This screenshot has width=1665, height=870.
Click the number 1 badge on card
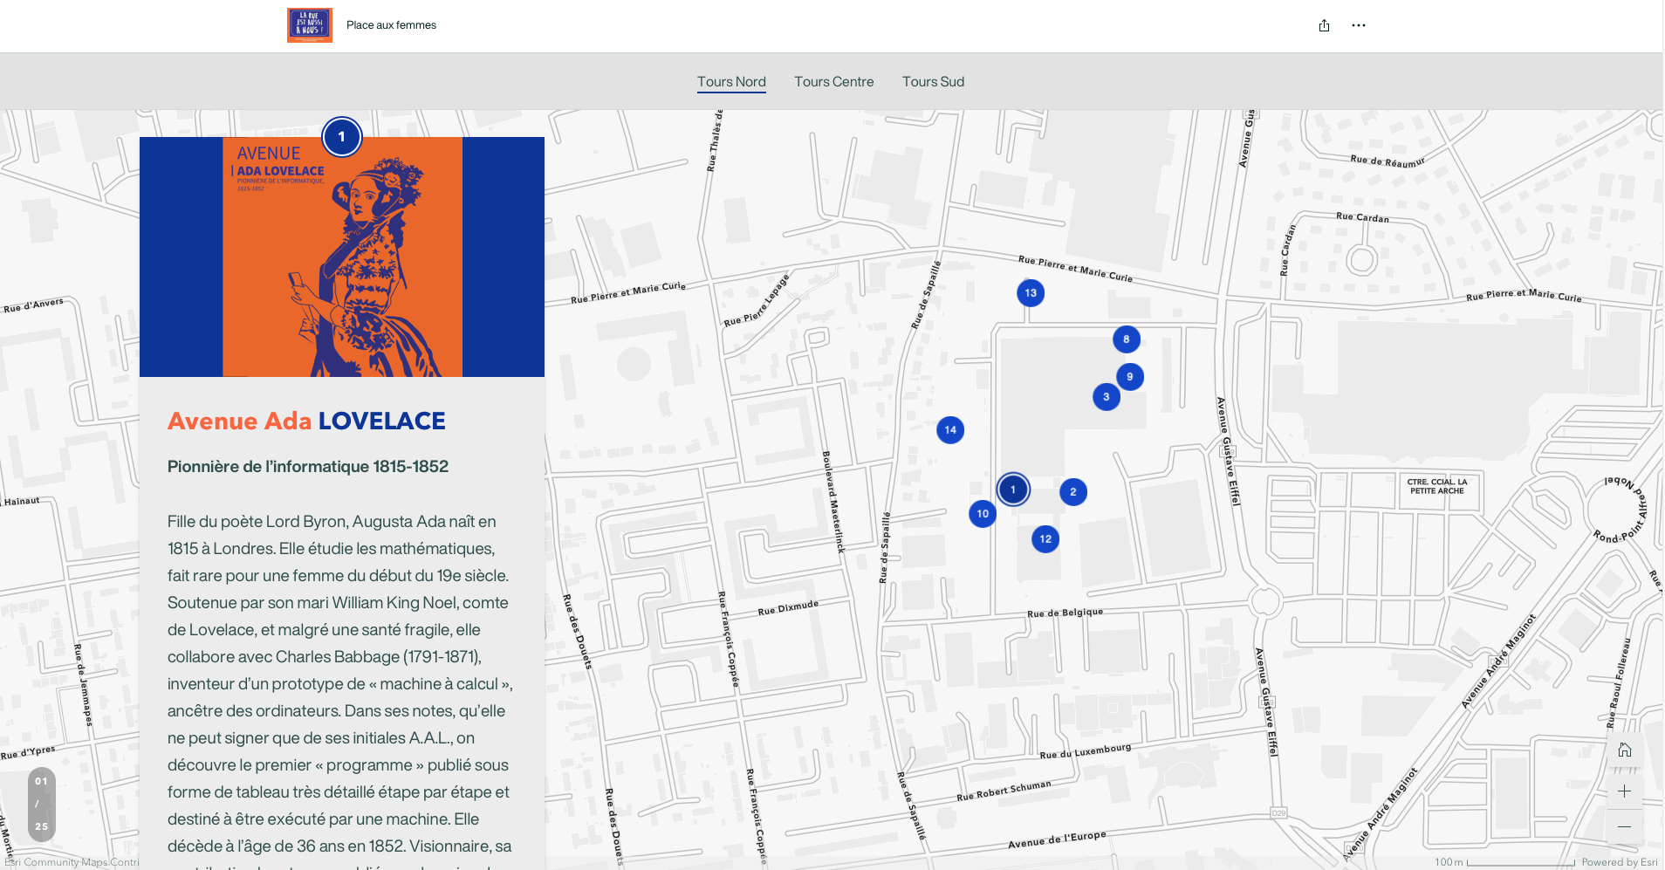(342, 136)
